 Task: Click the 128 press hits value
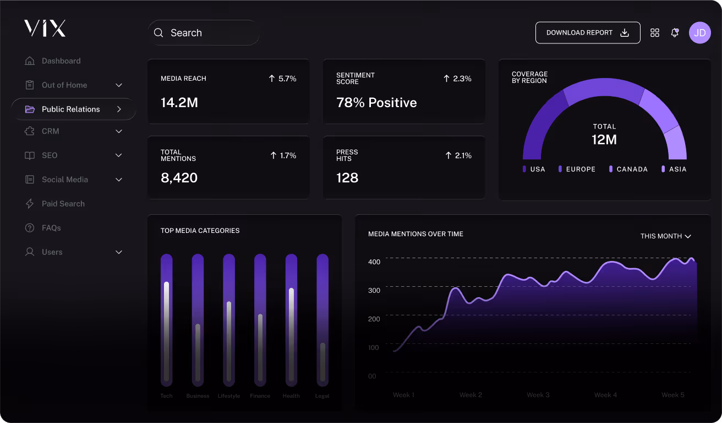347,178
